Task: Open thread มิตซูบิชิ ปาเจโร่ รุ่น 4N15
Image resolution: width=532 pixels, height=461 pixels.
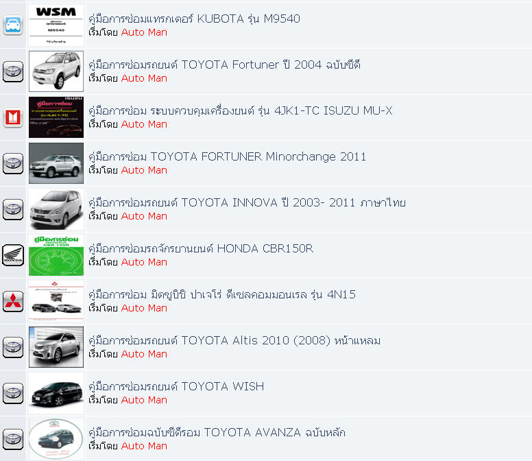Action: [222, 295]
